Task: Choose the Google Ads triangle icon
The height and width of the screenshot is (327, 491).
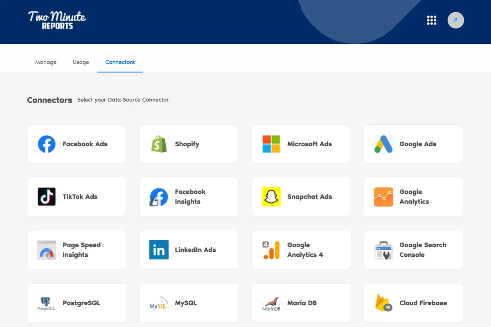Action: pos(383,144)
